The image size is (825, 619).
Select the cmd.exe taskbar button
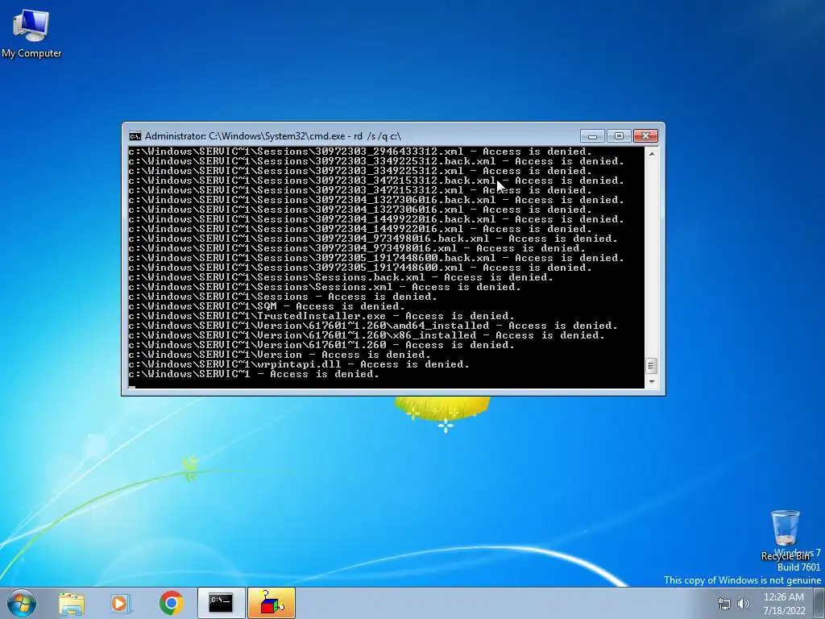click(221, 603)
